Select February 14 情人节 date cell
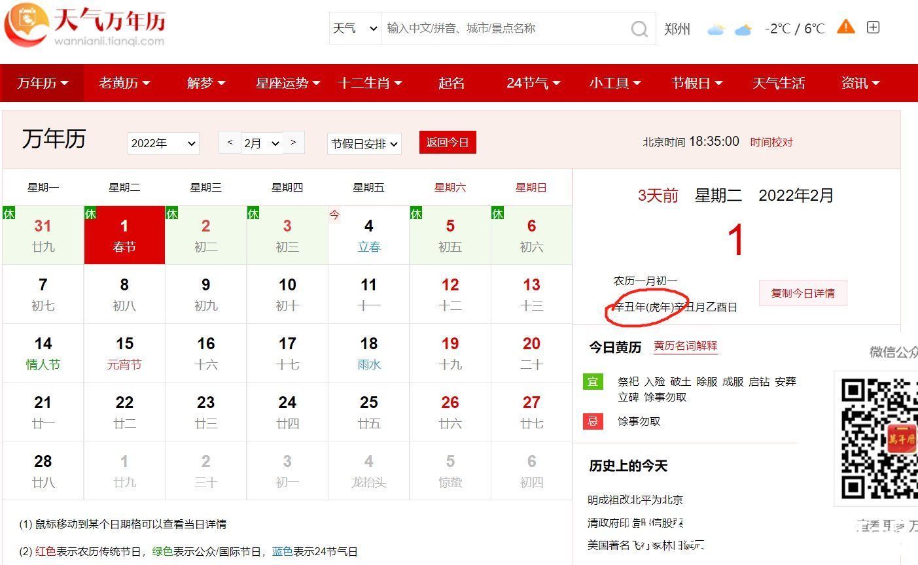This screenshot has width=918, height=565. click(x=43, y=353)
